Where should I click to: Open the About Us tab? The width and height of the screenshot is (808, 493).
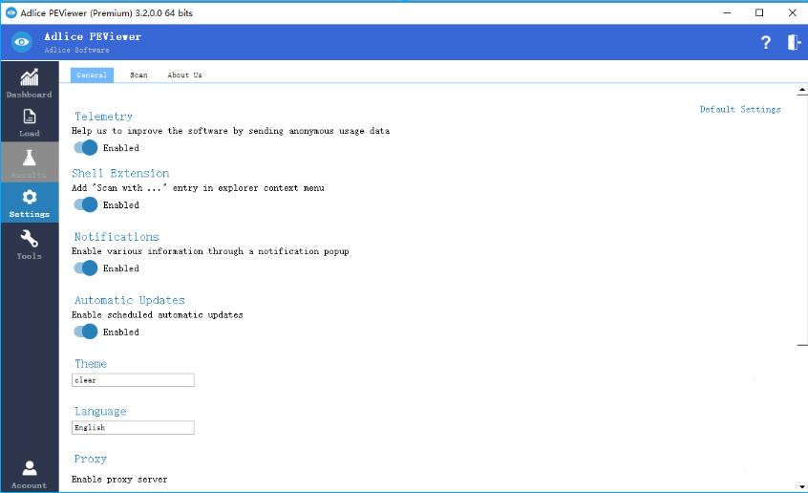[184, 75]
